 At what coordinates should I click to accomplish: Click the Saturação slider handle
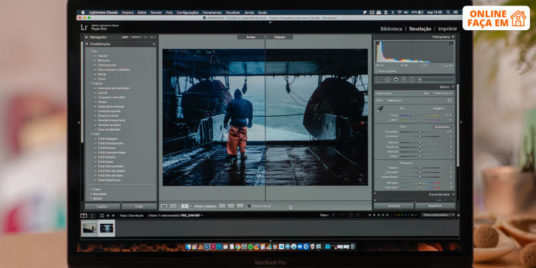click(x=420, y=188)
